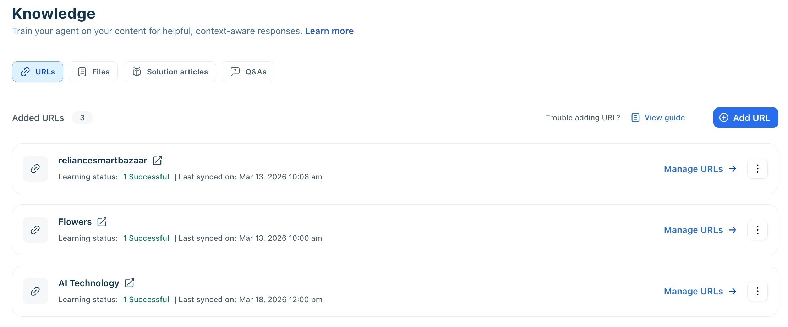Viewport: 788px width, 327px height.
Task: Click chain link icon beside Flowers entry
Action: tap(35, 230)
